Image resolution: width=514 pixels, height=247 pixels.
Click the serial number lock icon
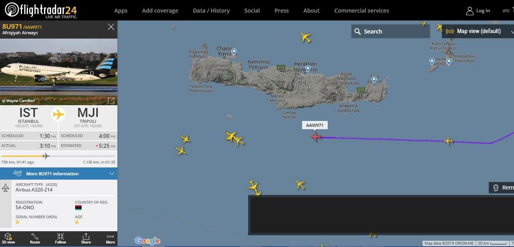pos(17,222)
